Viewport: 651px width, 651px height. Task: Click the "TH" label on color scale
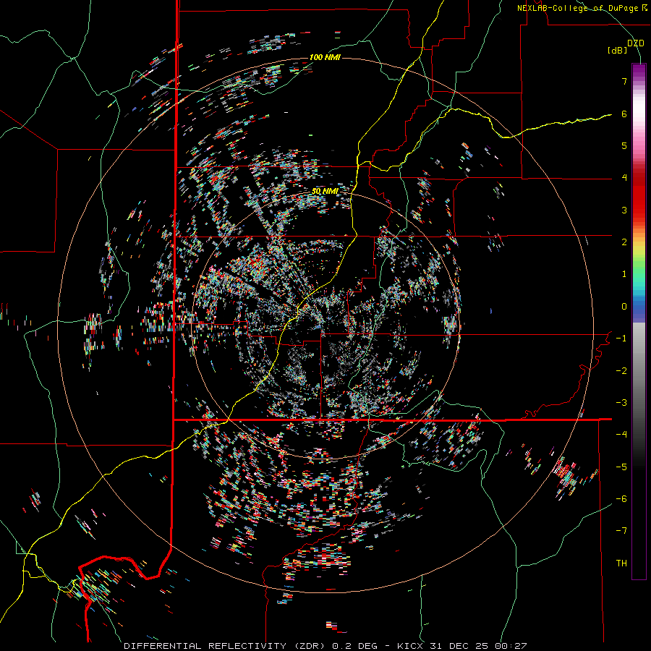click(621, 563)
